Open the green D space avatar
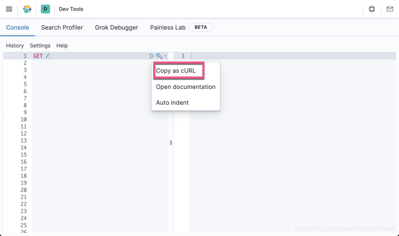 [x=45, y=9]
